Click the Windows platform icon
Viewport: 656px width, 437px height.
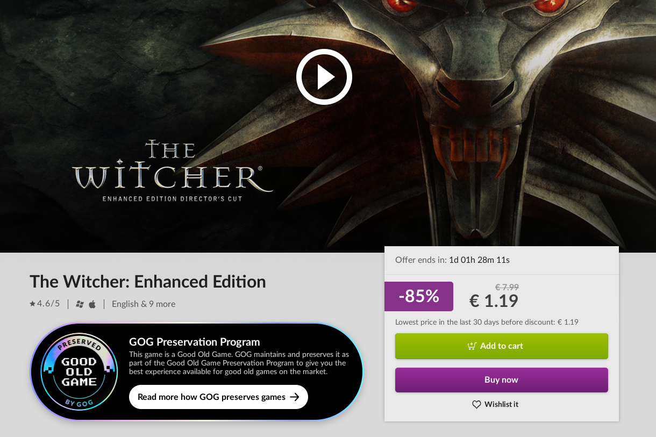pos(80,304)
